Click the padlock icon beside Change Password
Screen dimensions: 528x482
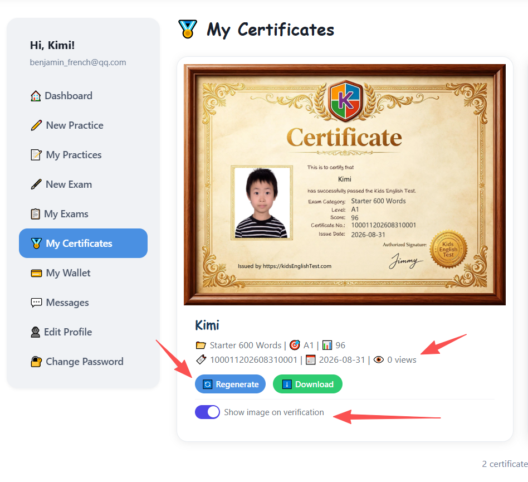pyautogui.click(x=36, y=362)
